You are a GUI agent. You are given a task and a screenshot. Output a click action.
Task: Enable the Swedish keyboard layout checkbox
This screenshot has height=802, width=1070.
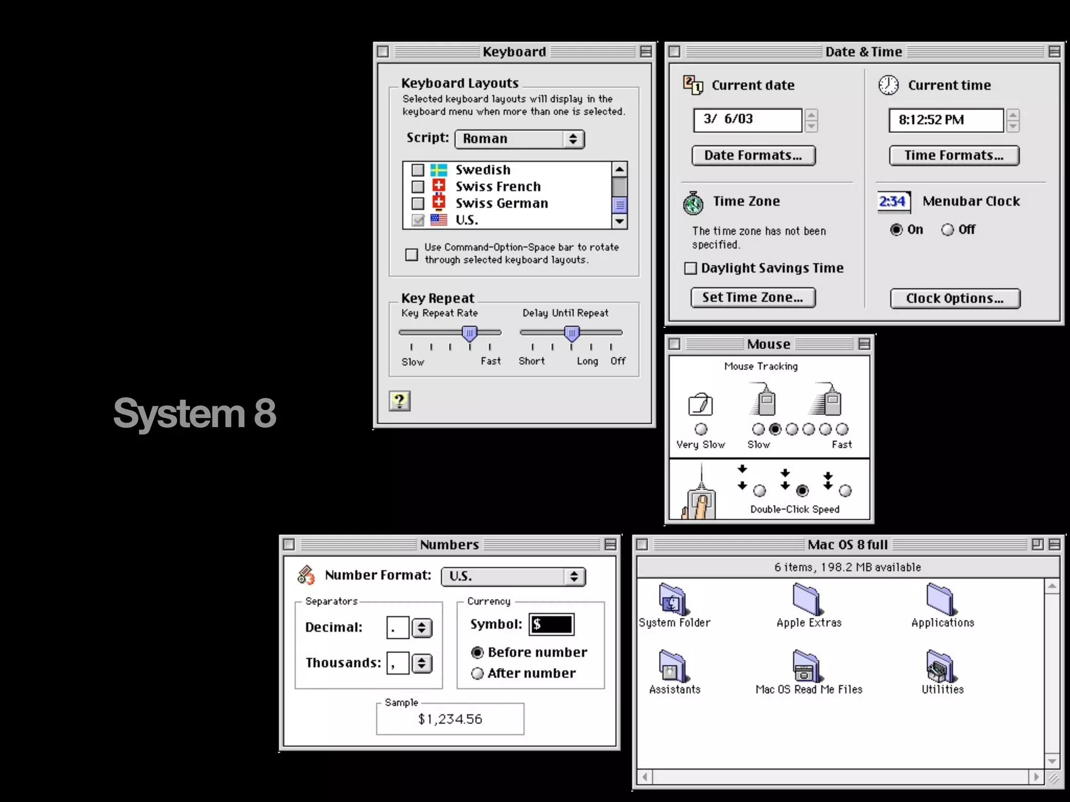(x=417, y=170)
